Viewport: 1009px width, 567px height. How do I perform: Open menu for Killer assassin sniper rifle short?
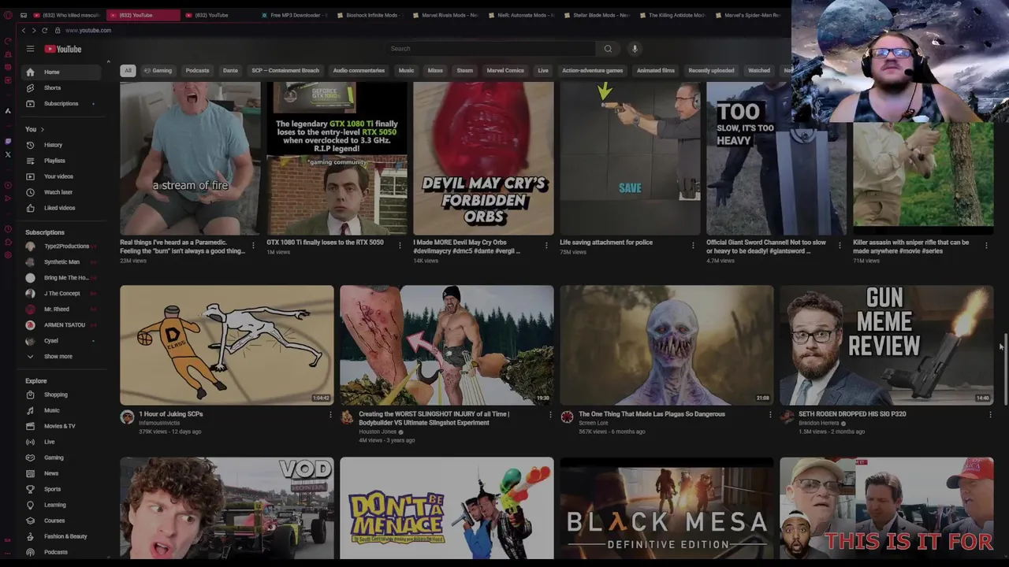(986, 246)
